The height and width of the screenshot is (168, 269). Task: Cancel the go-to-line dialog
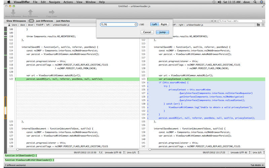(147, 32)
